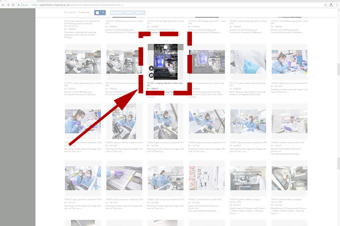Screen dimensions: 340x226
Task: Open the carhart harris robin 050 thumbnail
Action: pos(289,121)
